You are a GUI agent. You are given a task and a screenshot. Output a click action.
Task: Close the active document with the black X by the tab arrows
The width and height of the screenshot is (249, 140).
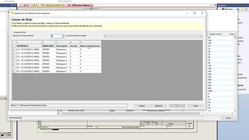click(216, 5)
